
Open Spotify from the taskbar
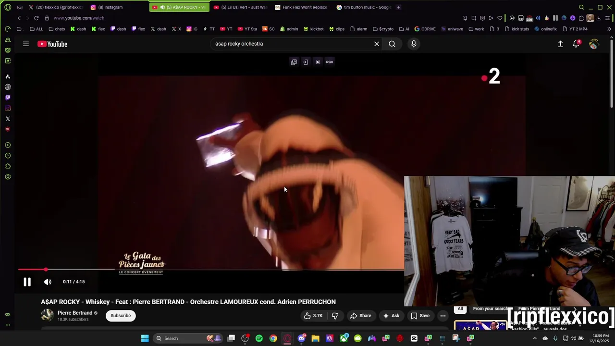pyautogui.click(x=259, y=338)
